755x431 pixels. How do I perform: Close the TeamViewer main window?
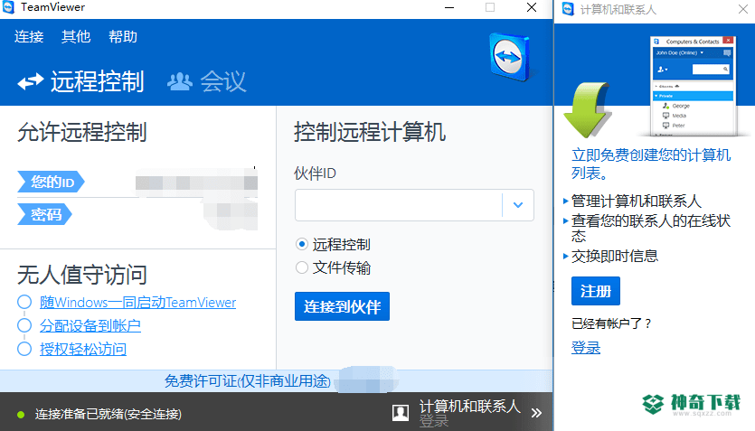[x=532, y=8]
